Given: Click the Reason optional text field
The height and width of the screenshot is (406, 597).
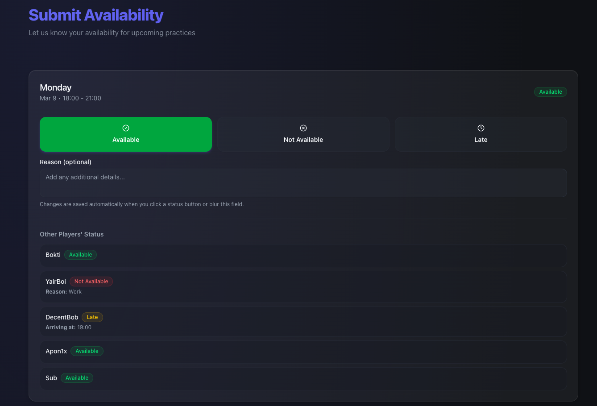Looking at the screenshot, I should [303, 182].
